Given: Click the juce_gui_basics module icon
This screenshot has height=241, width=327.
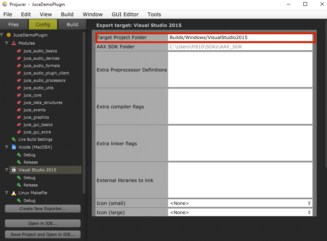Looking at the screenshot, I should click(19, 125).
